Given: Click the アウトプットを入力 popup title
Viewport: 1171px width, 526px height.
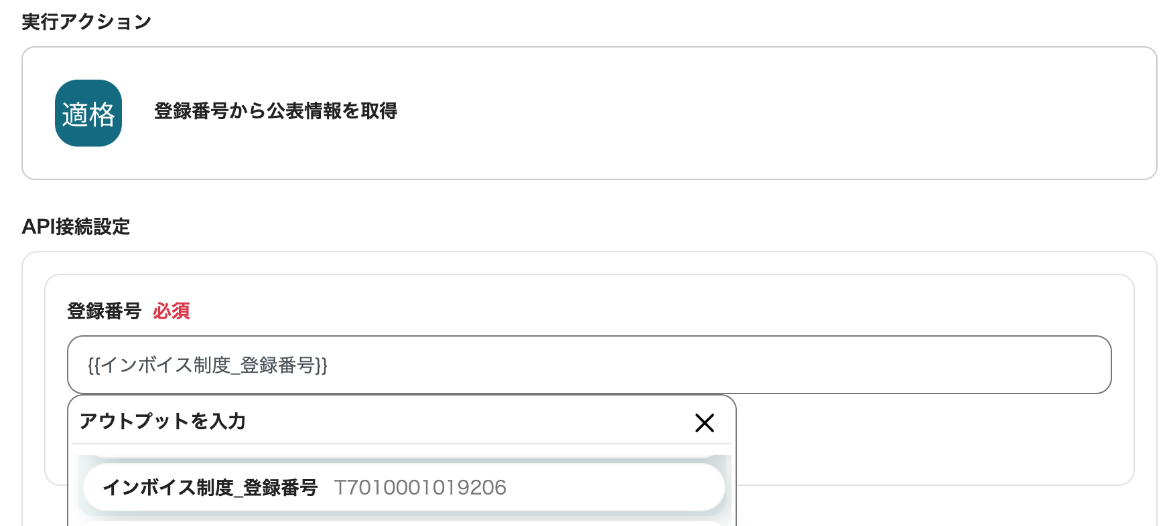Looking at the screenshot, I should click(162, 422).
